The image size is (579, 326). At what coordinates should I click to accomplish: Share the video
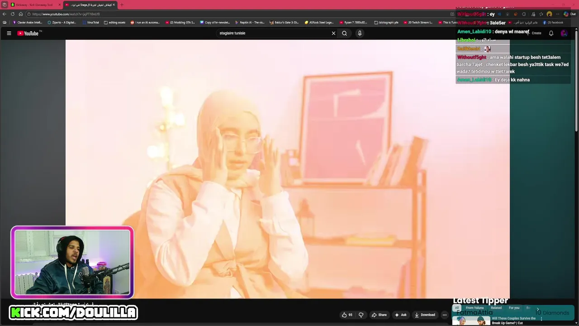pyautogui.click(x=379, y=315)
